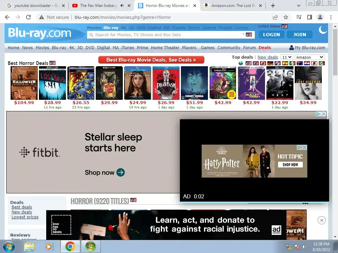Open the Movies menu in navigation bar
This screenshot has height=253, width=338.
42,47
